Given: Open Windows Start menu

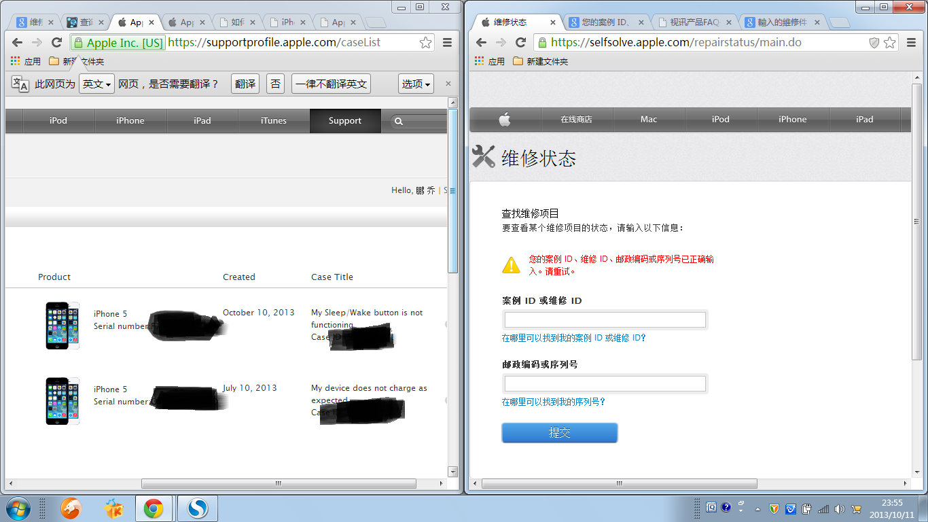Looking at the screenshot, I should (18, 508).
